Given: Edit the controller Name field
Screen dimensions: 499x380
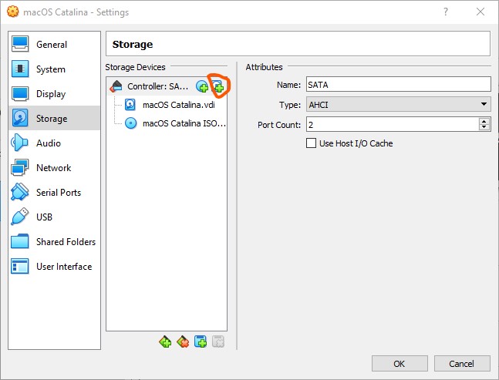Looking at the screenshot, I should (399, 85).
